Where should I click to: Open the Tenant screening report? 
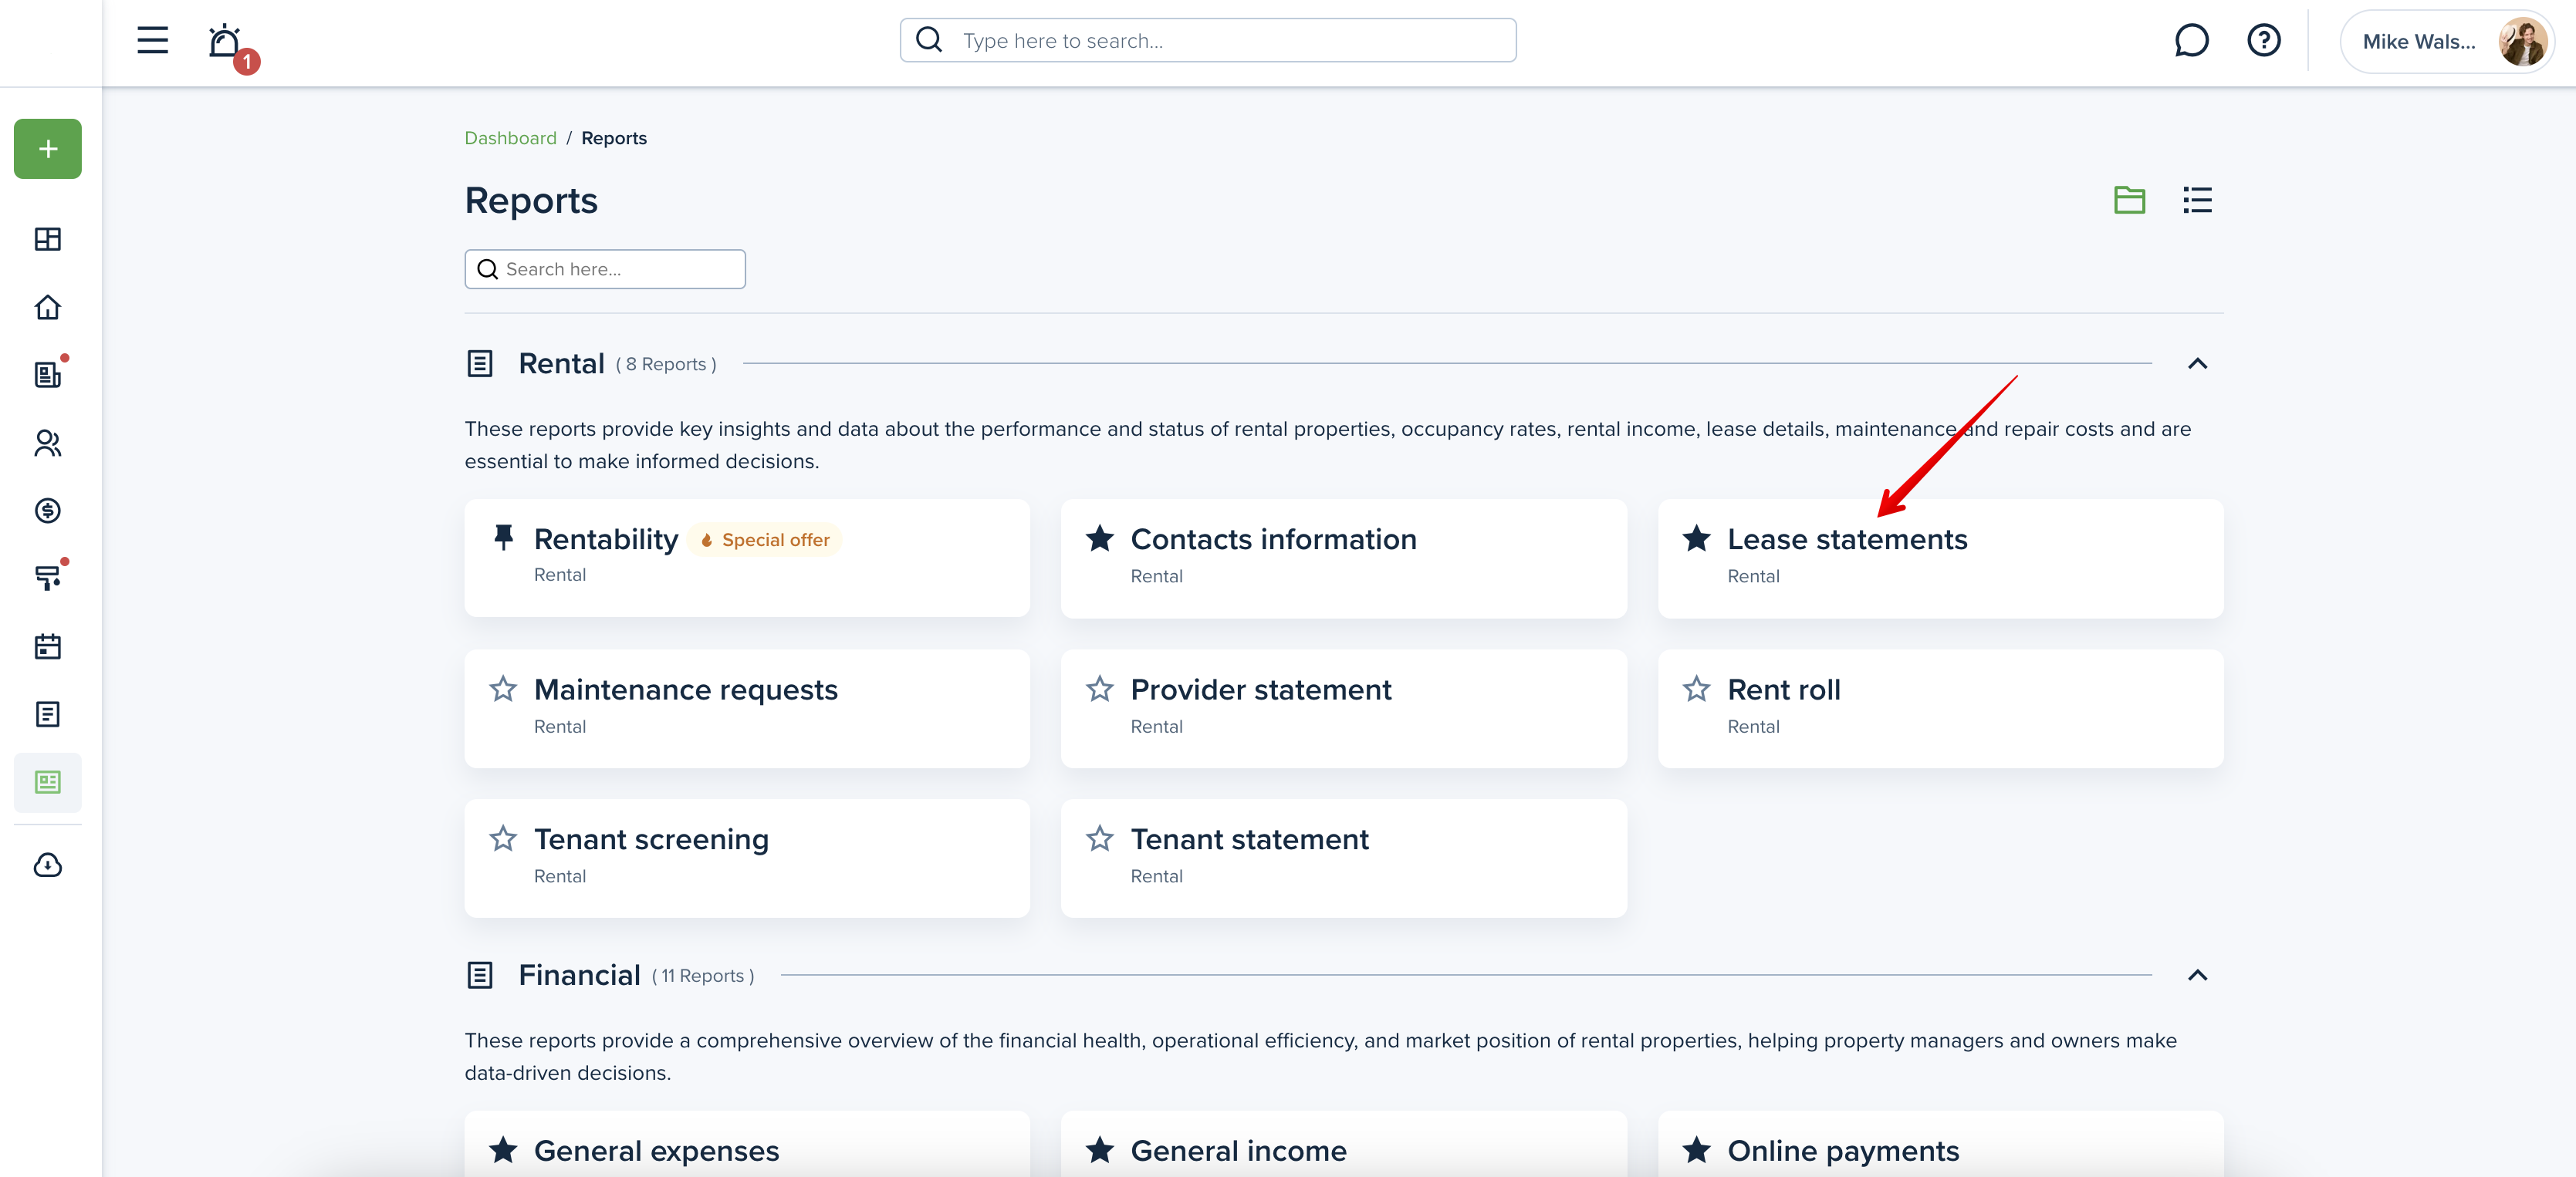[x=747, y=858]
